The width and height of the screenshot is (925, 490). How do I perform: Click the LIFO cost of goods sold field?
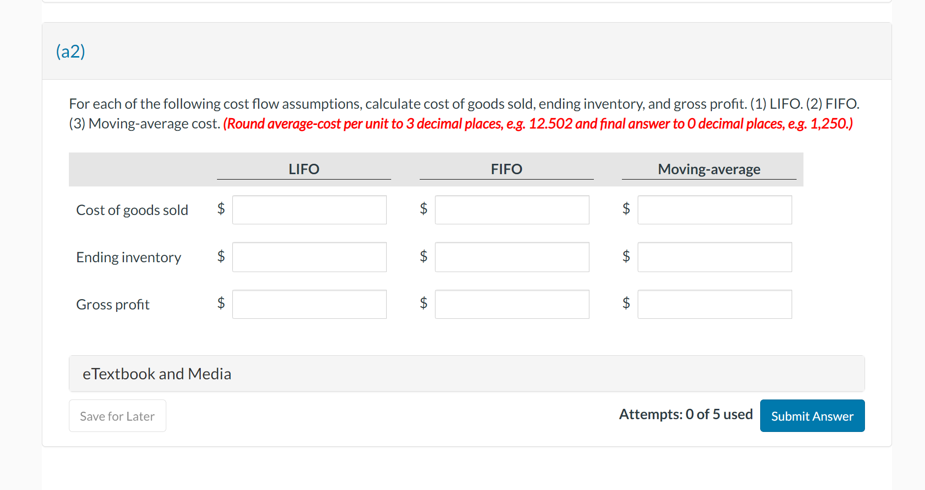309,210
